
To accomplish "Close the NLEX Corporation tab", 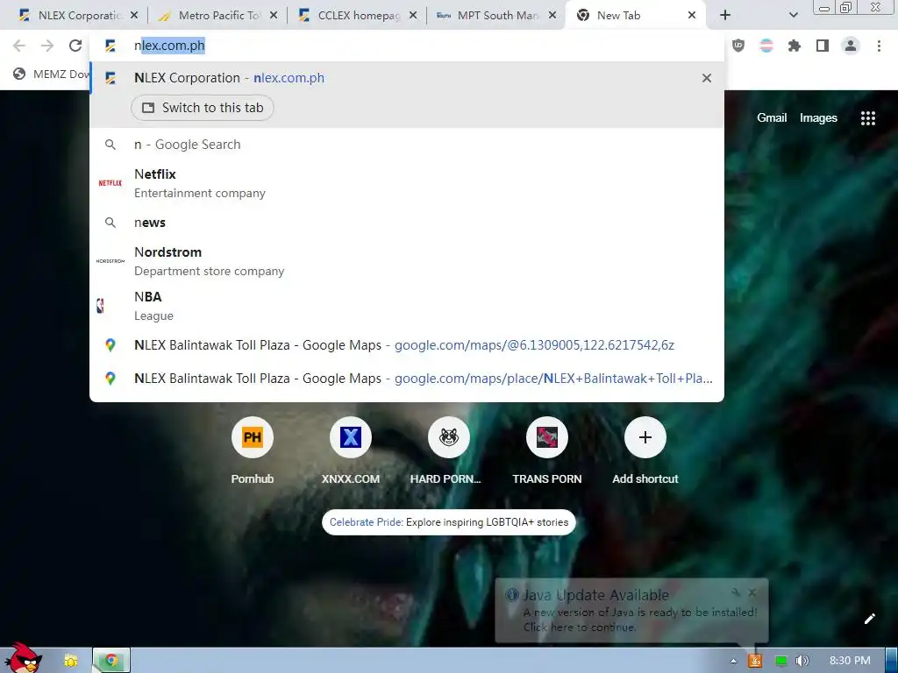I will pyautogui.click(x=134, y=16).
